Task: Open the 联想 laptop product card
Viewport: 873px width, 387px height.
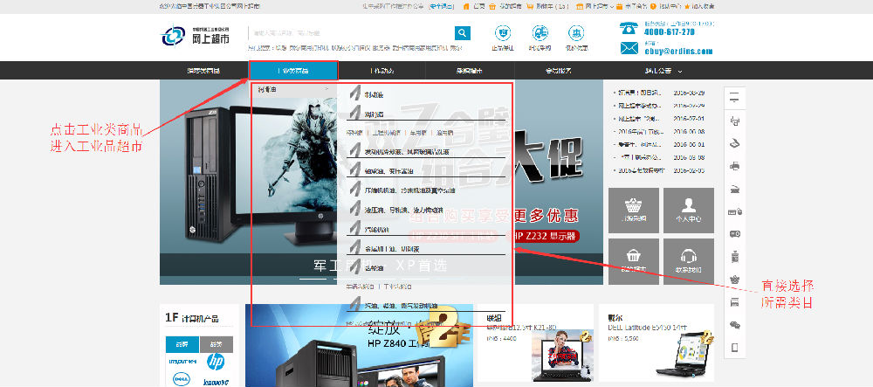Action: point(535,343)
